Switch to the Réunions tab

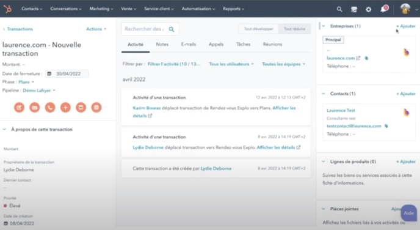(272, 44)
